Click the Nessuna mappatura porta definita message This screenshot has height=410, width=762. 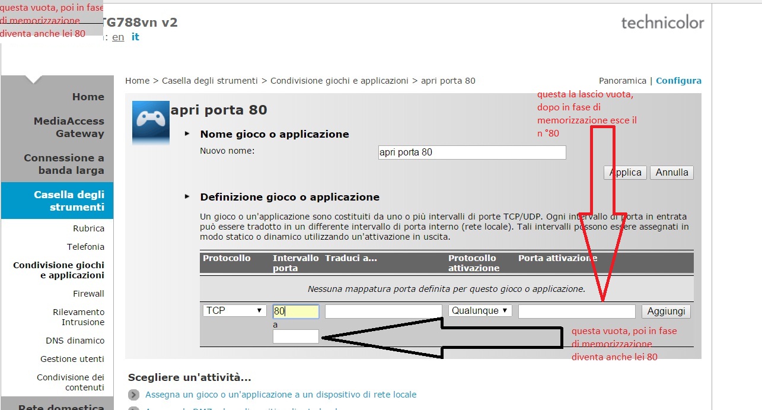[447, 290]
